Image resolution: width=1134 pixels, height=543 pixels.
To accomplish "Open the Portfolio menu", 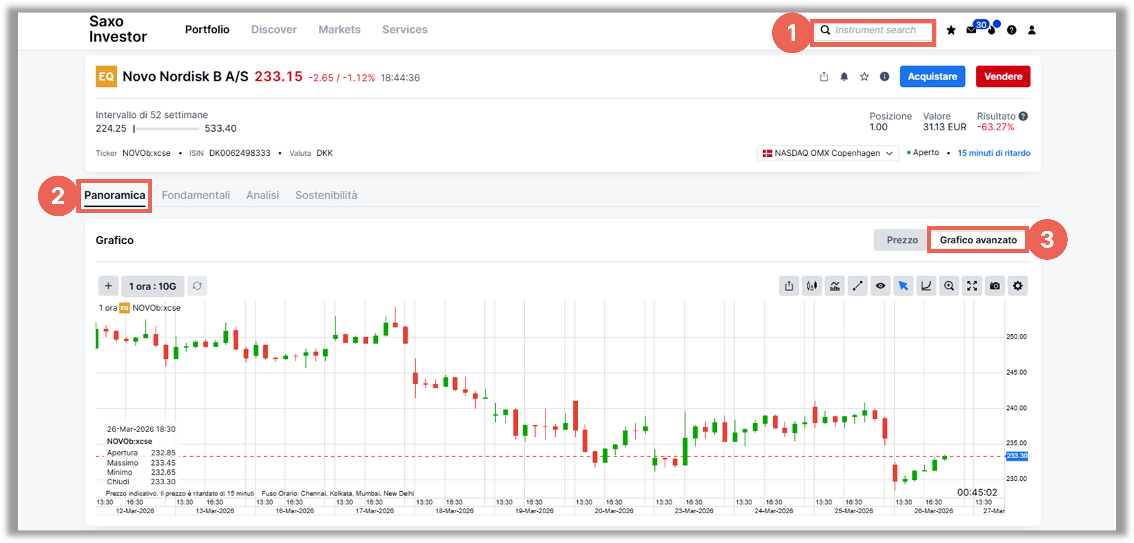I will click(x=207, y=29).
